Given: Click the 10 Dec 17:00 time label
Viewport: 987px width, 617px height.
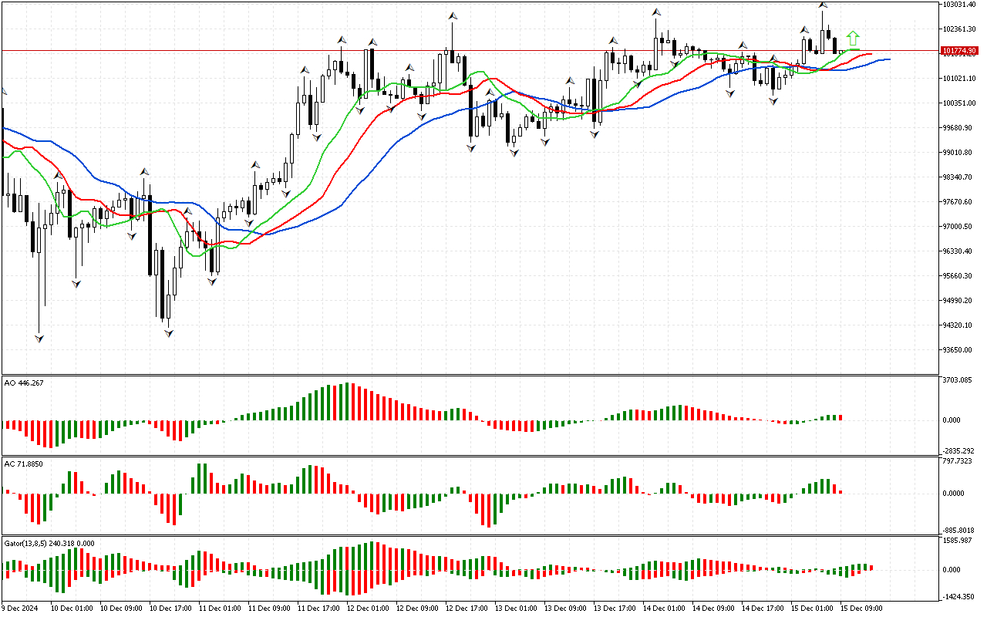Looking at the screenshot, I should (170, 609).
